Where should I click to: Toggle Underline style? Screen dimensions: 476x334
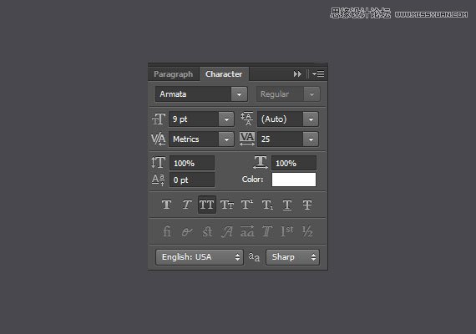click(x=287, y=205)
